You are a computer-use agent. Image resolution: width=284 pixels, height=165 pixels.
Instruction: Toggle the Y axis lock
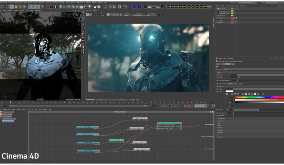(x=34, y=7)
